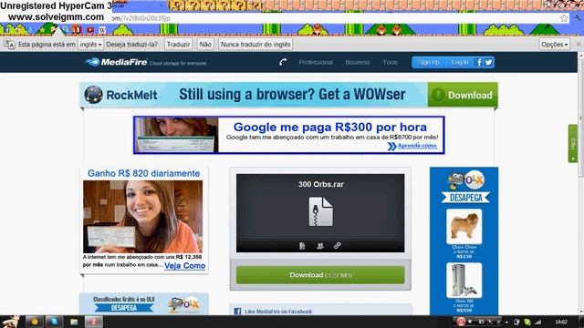Viewport: 584px width, 328px height.
Task: Click the Não button in translate bar
Action: [x=205, y=45]
